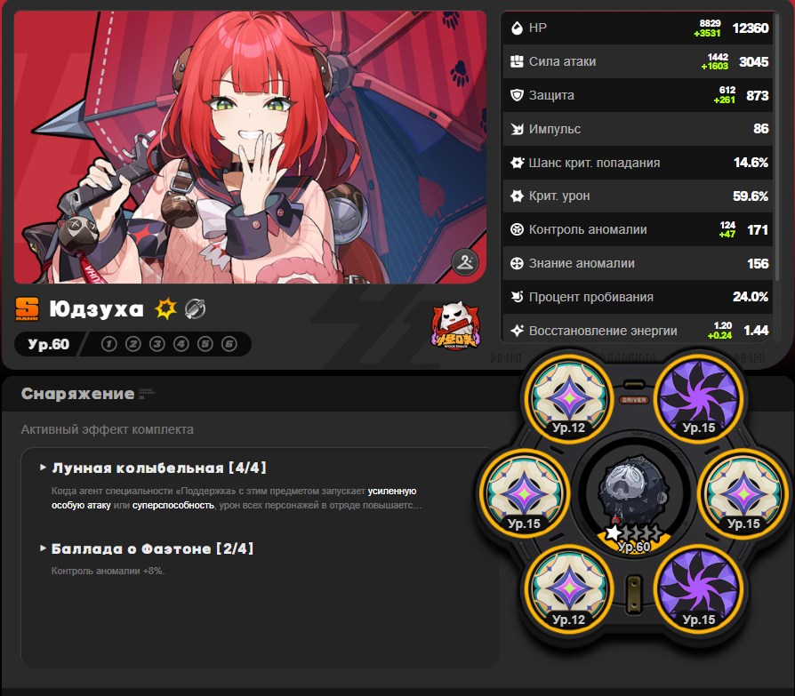Viewport: 795px width, 696px height.
Task: Select the middle-right Ур.15 drive disc
Action: tap(743, 493)
